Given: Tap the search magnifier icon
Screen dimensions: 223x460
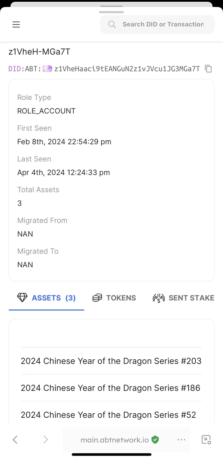Looking at the screenshot, I should tap(112, 24).
